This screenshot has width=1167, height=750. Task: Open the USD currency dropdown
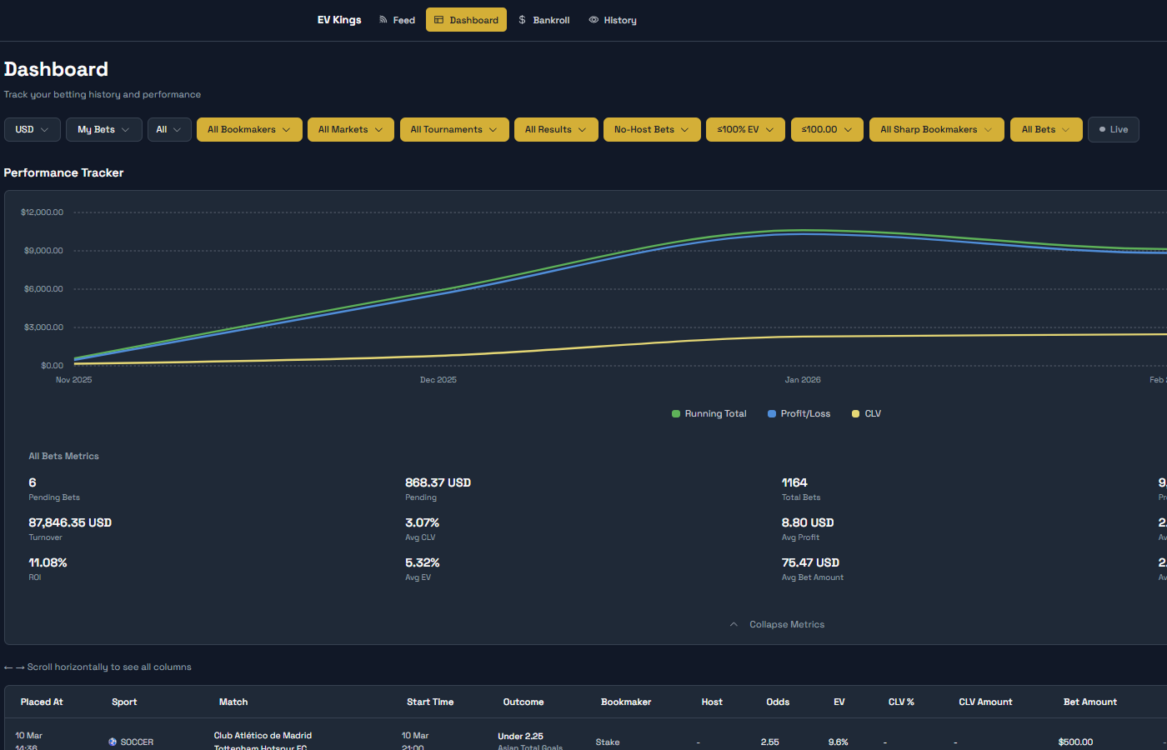(x=32, y=130)
